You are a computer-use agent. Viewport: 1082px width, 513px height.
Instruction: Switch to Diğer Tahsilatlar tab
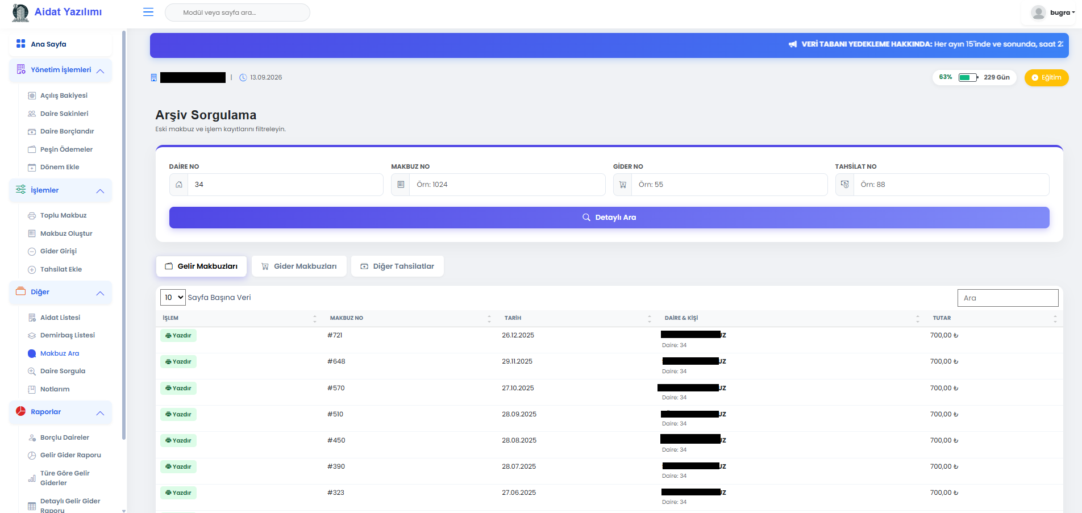click(397, 266)
